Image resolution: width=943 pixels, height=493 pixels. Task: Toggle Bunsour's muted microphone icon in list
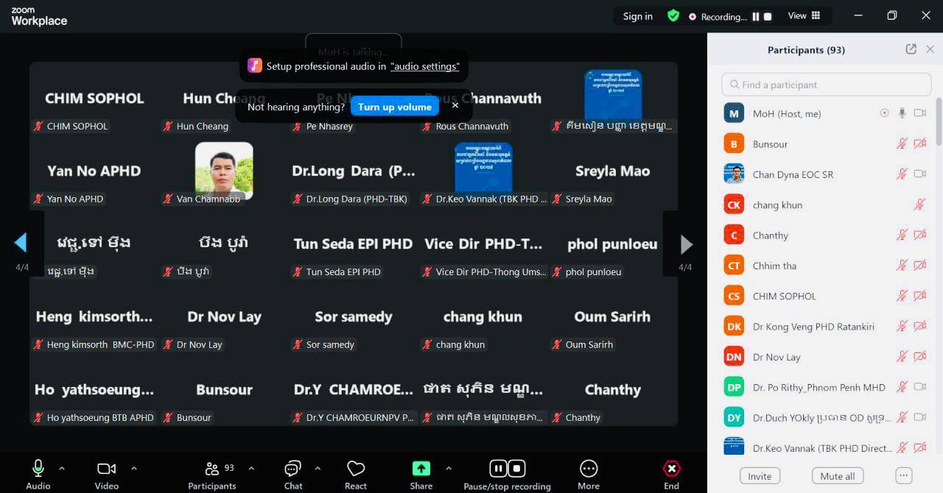[902, 144]
